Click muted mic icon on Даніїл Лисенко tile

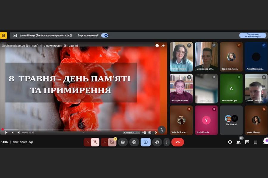(x=264, y=77)
